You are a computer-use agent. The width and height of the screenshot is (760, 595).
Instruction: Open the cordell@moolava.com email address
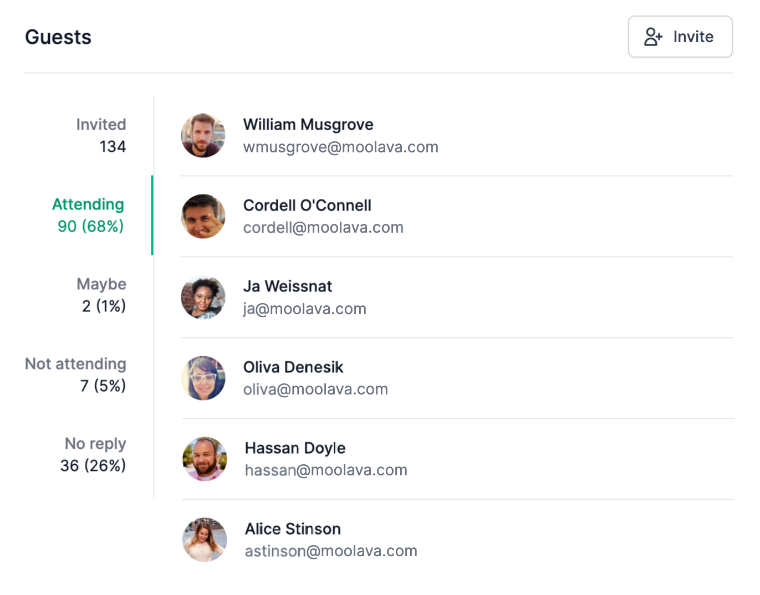(x=323, y=228)
